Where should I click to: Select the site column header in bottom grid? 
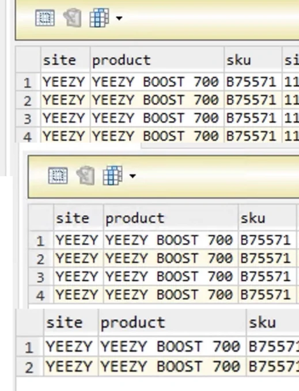click(71, 322)
